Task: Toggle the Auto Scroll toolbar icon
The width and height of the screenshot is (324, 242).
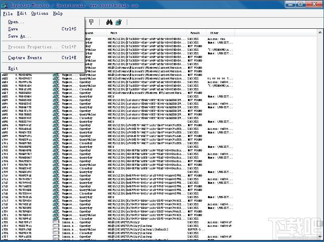Action: (x=91, y=22)
